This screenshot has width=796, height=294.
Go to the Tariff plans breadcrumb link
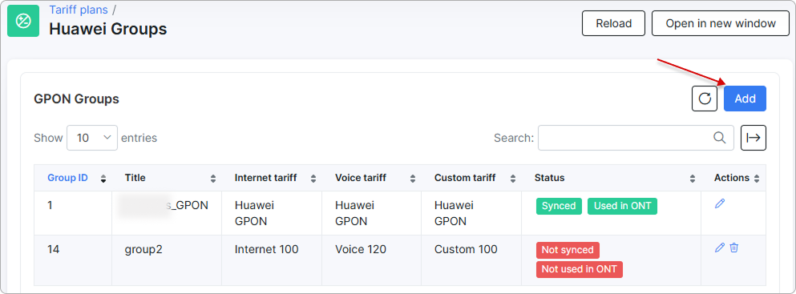[x=79, y=10]
